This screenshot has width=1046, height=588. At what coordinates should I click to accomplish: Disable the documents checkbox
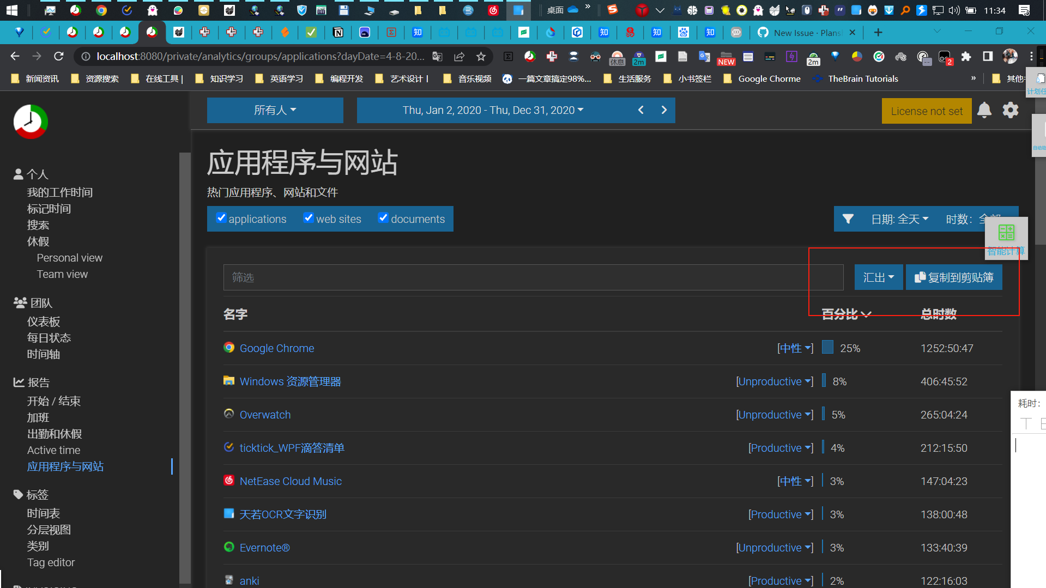[x=384, y=217]
